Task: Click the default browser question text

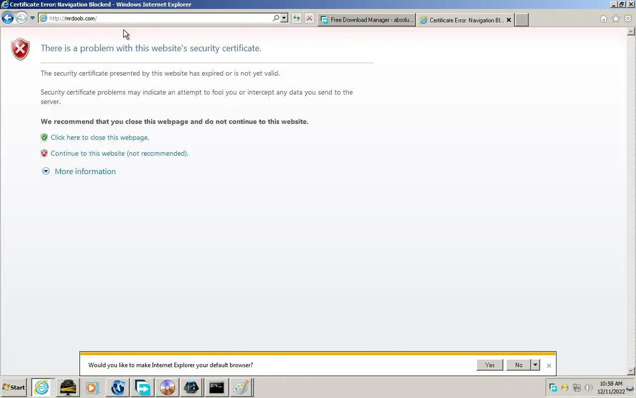Action: [x=170, y=365]
